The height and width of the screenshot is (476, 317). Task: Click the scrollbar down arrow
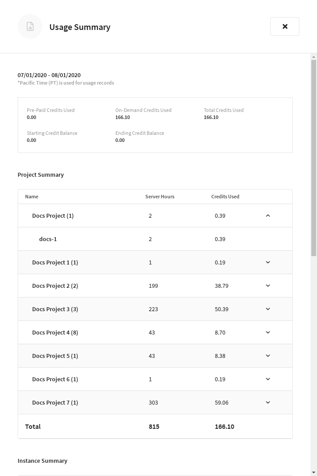pyautogui.click(x=313, y=472)
